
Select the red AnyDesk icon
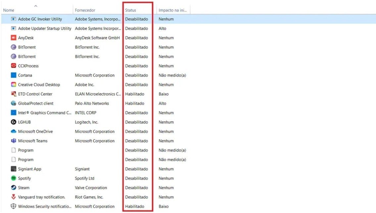click(14, 38)
